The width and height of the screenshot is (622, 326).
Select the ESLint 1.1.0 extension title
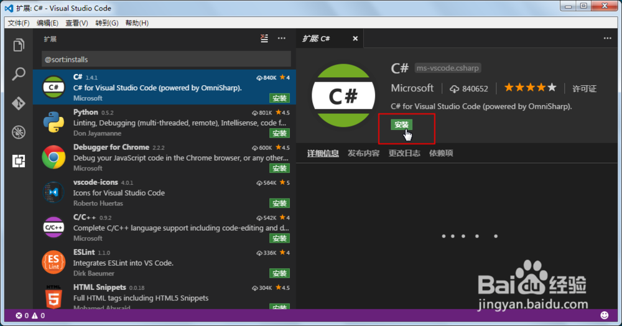84,252
